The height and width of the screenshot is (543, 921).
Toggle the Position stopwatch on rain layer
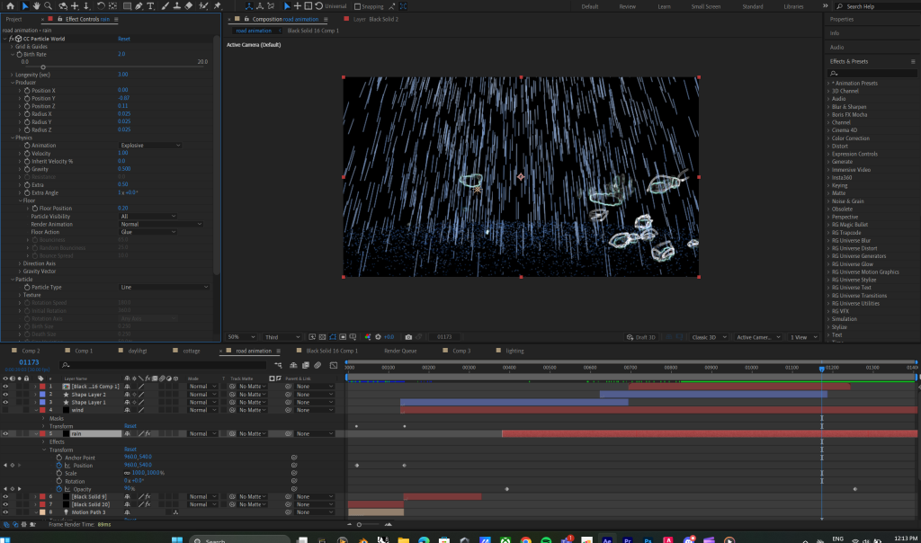59,466
